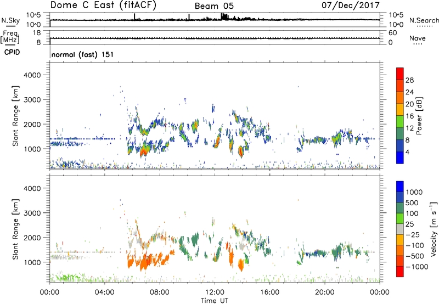Select the gray -25 to 25 velocity colorbar segment
Image resolution: width=439 pixels, height=304 pixels.
click(x=400, y=229)
